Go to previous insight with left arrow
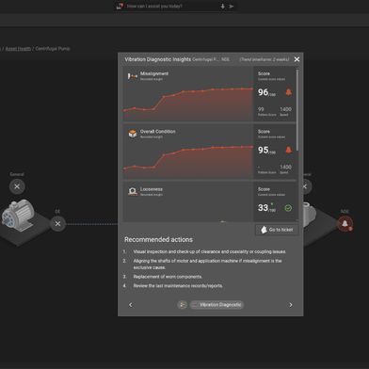 click(131, 305)
